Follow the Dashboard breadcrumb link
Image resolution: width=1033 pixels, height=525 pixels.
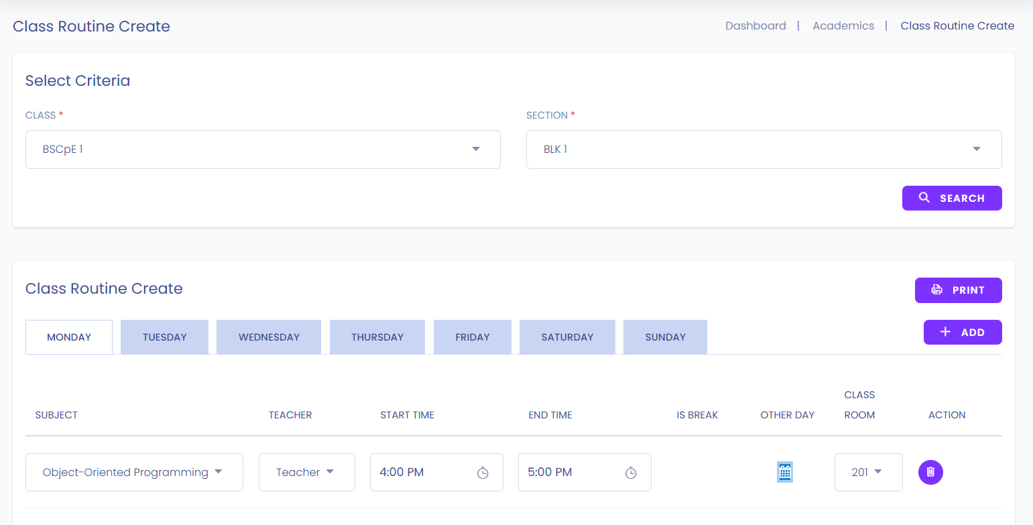click(755, 25)
